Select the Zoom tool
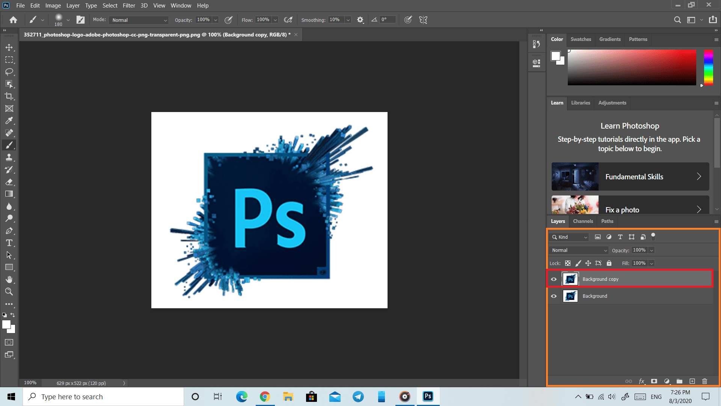Image resolution: width=721 pixels, height=406 pixels. tap(9, 291)
